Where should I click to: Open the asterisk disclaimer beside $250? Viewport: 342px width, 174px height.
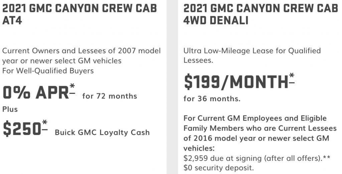(45, 125)
